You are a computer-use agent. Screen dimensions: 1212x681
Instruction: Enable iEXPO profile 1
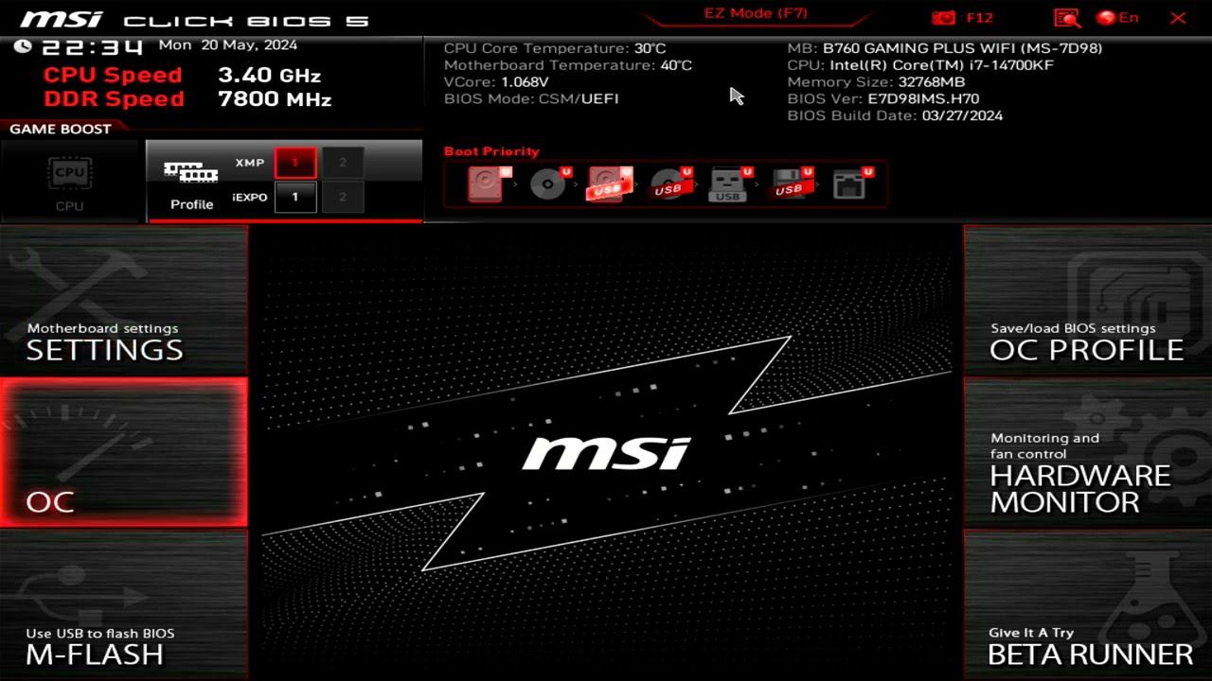(x=295, y=197)
